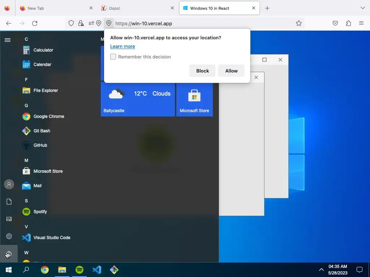List all tabs dropdown arrow
Viewport: 370px width, 277px height.
click(x=363, y=8)
